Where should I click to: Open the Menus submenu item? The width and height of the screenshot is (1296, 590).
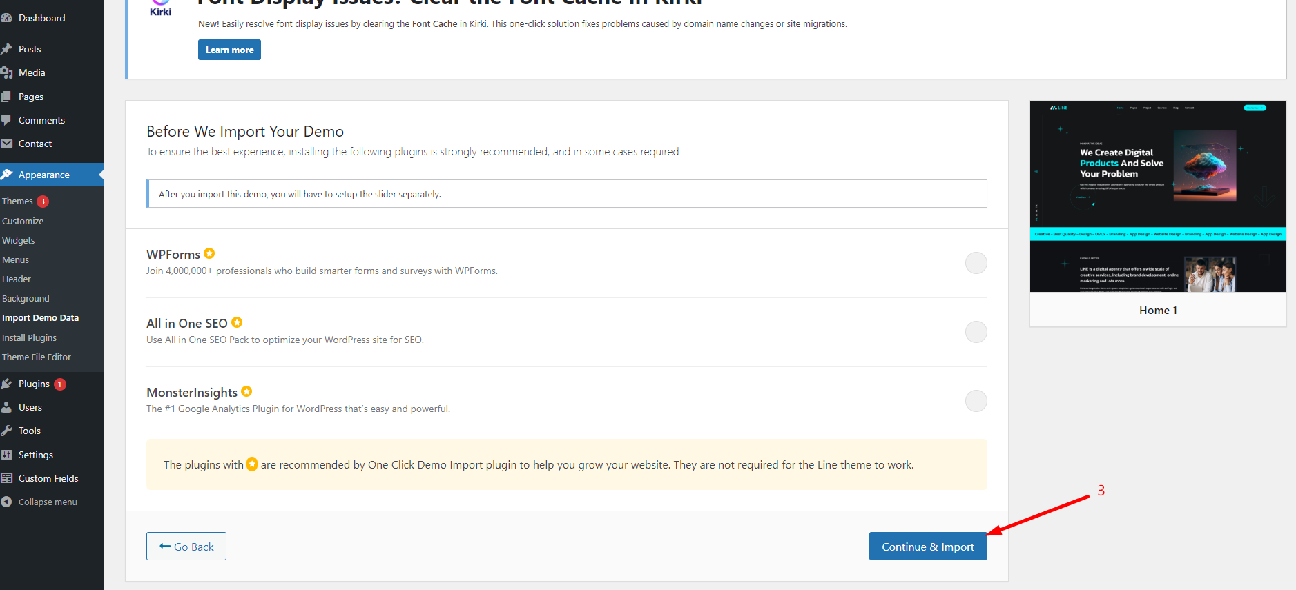pyautogui.click(x=15, y=259)
